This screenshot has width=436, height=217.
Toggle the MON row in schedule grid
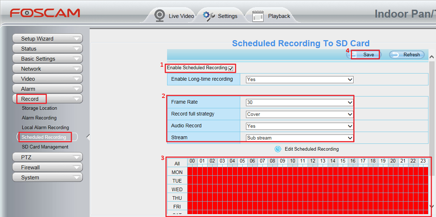tap(177, 172)
